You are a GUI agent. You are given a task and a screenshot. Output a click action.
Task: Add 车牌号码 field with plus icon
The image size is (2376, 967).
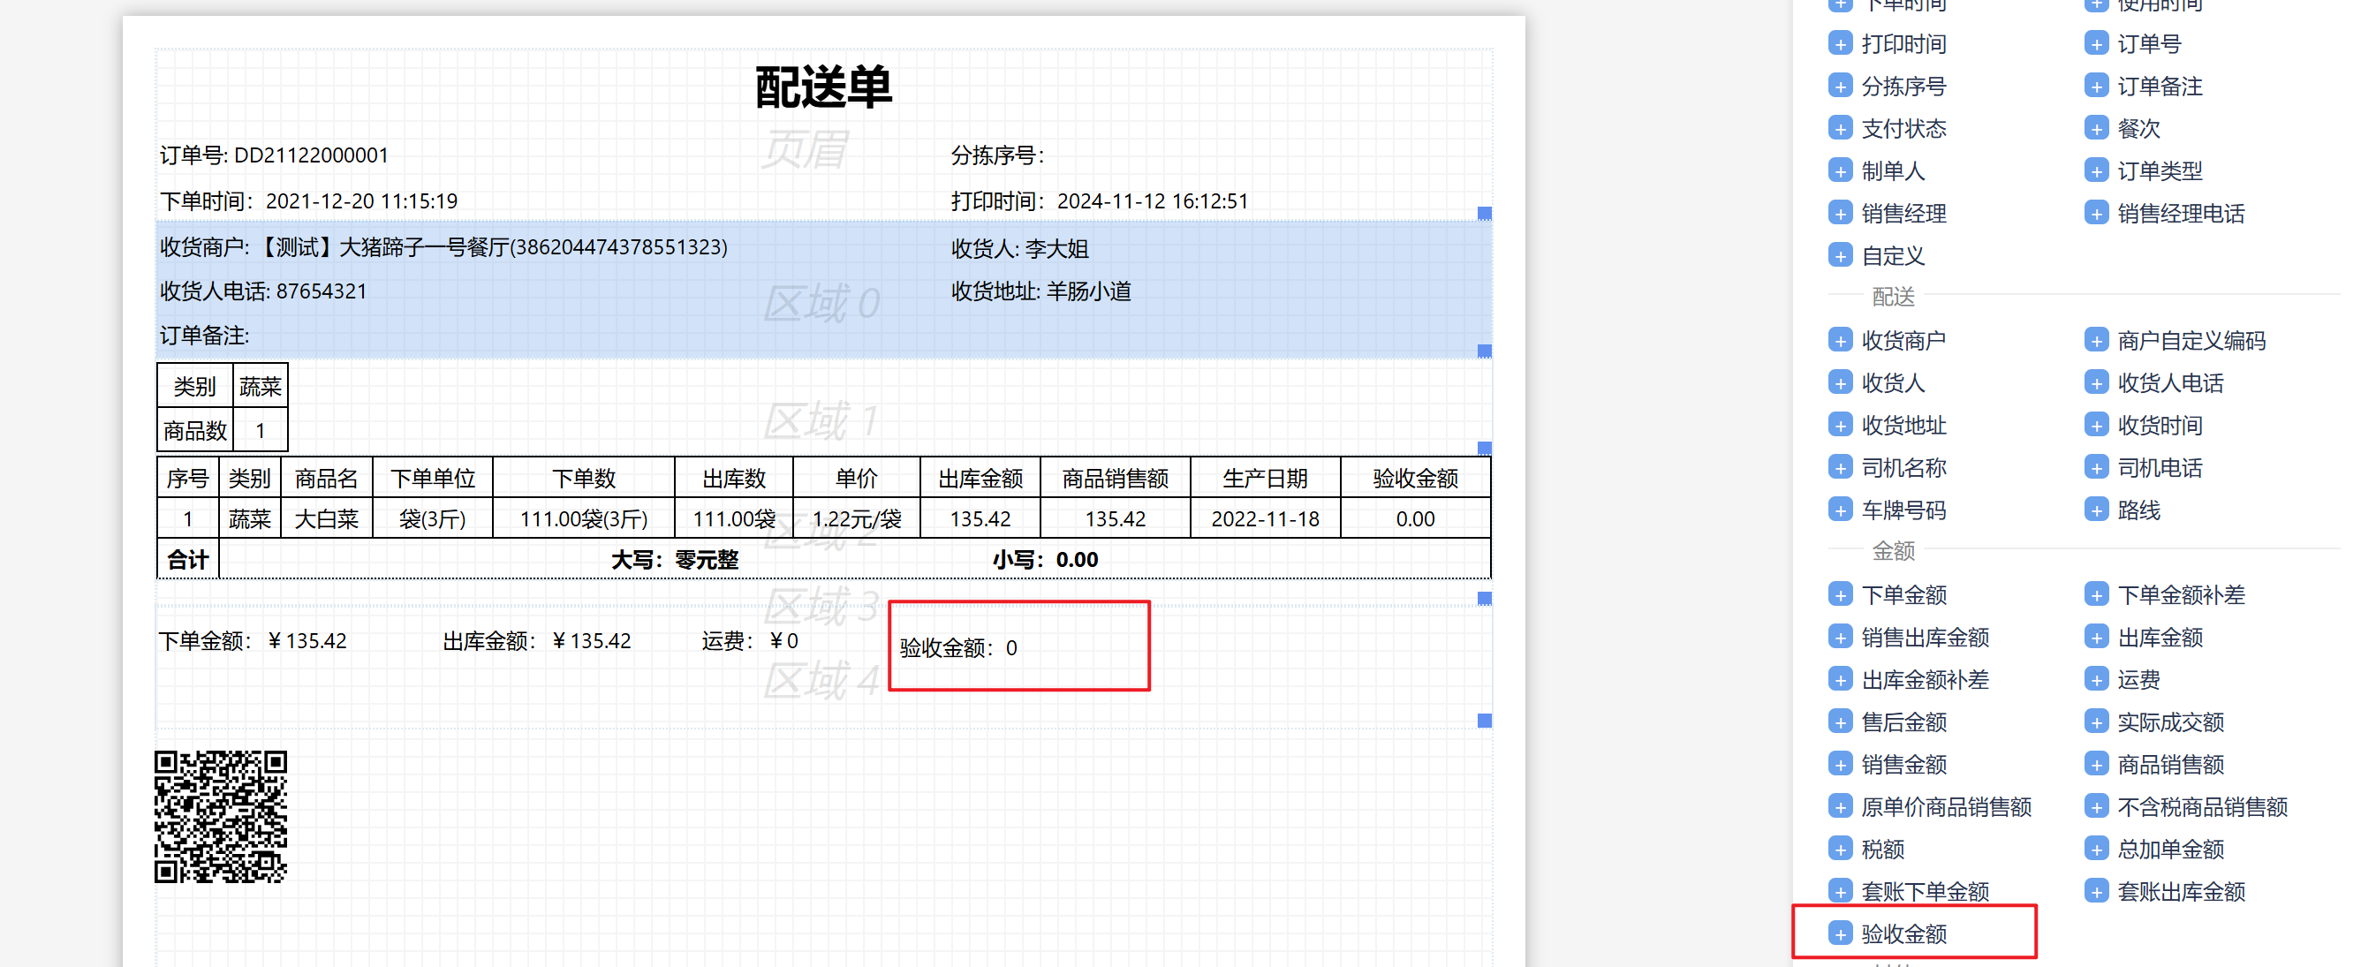(1839, 510)
